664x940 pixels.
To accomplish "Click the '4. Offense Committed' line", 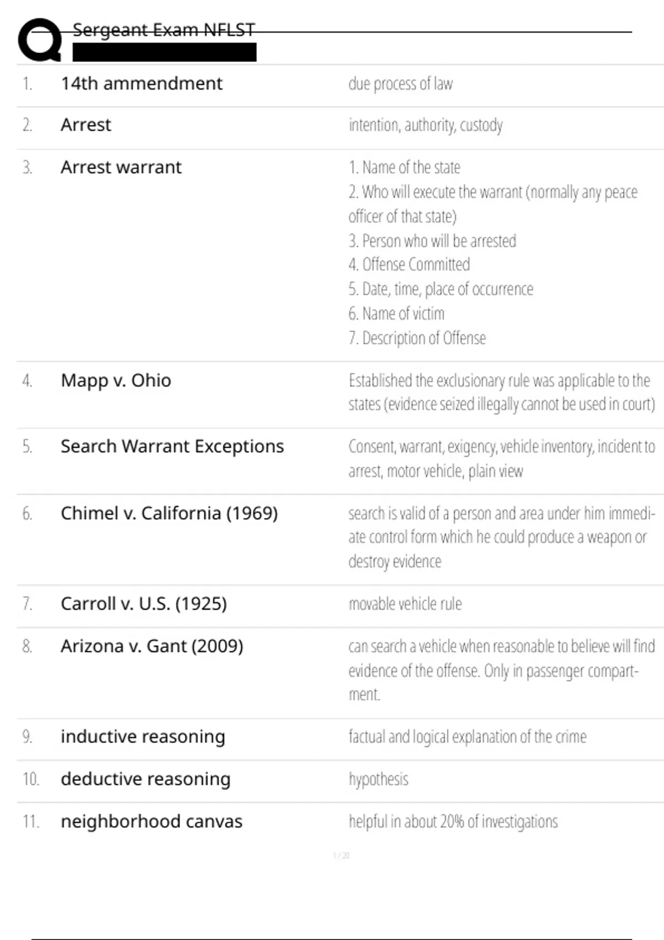I will point(409,264).
